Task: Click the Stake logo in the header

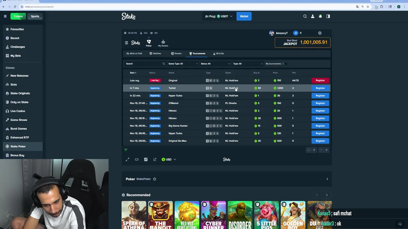Action: [x=129, y=16]
